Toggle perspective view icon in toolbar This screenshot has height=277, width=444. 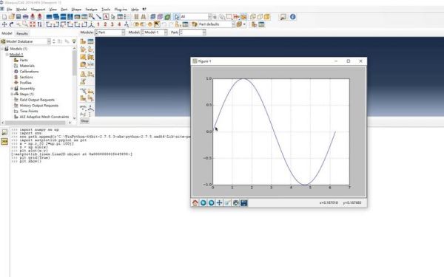(144, 17)
